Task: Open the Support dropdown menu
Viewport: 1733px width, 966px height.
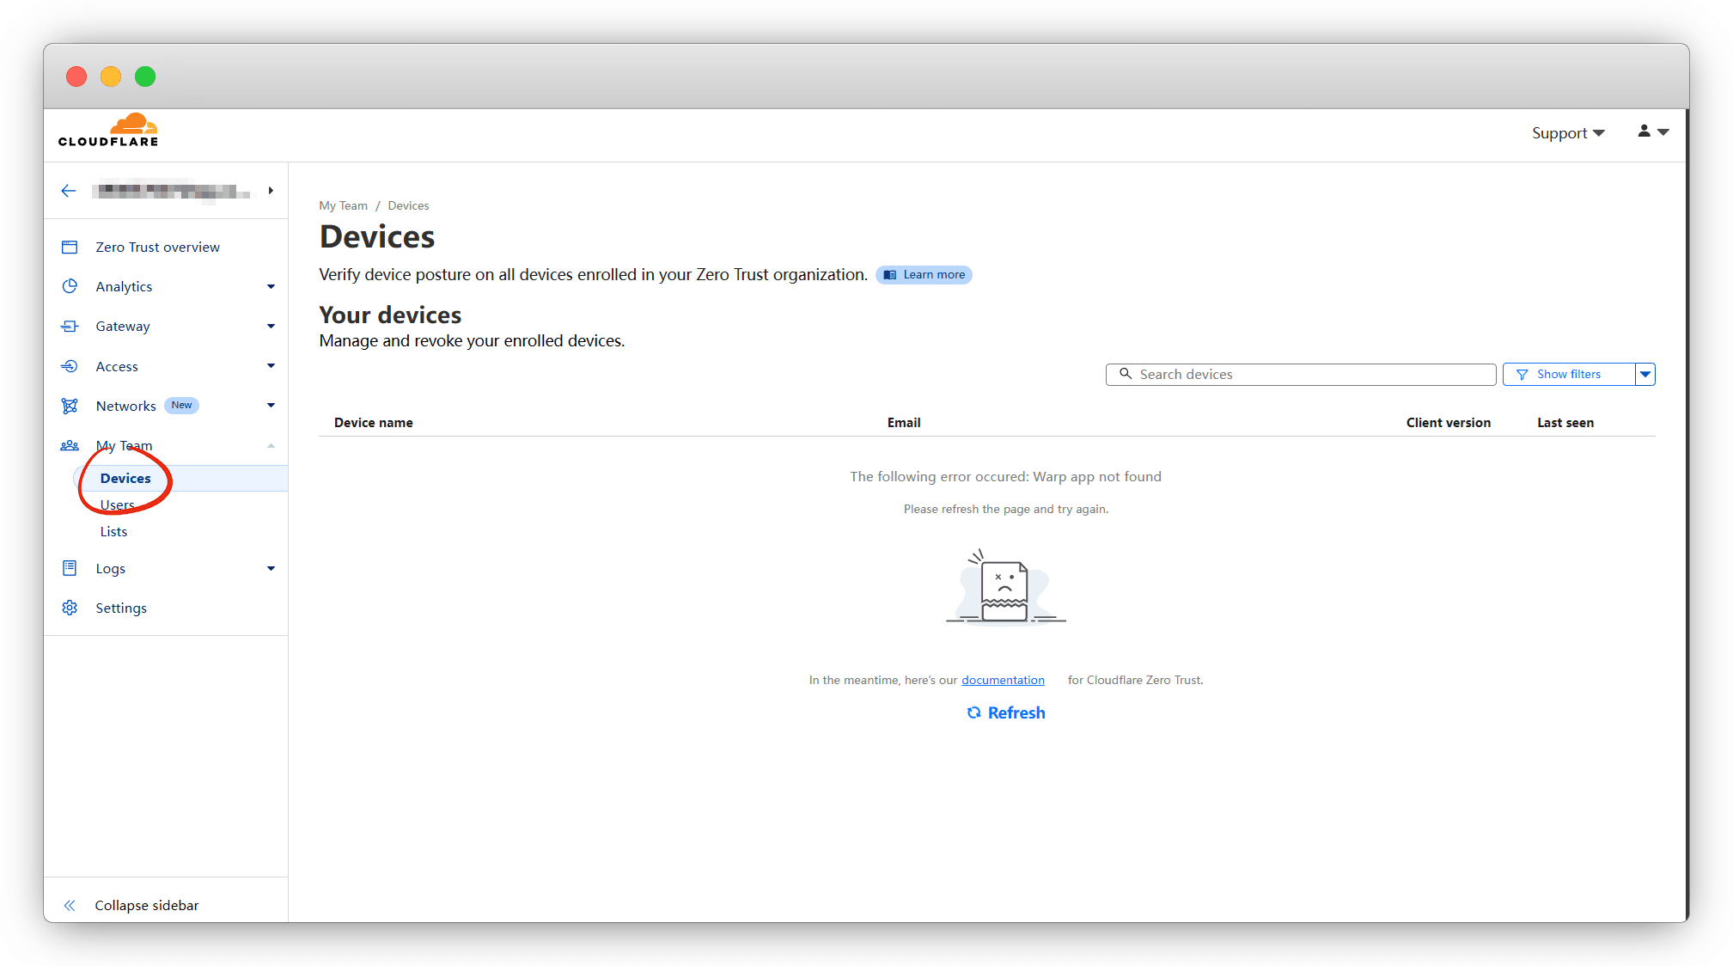Action: coord(1567,133)
